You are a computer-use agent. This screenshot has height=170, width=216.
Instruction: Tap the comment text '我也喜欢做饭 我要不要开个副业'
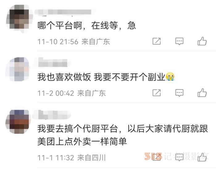pos(106,77)
